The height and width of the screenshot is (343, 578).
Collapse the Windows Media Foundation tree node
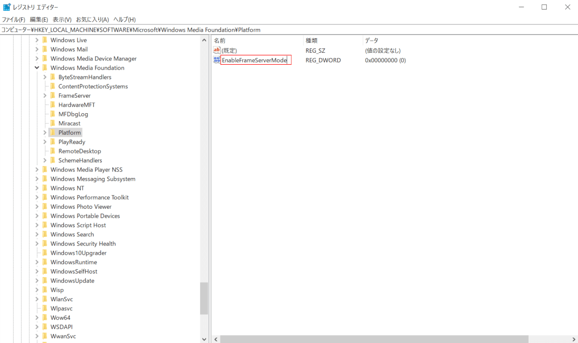click(x=37, y=68)
